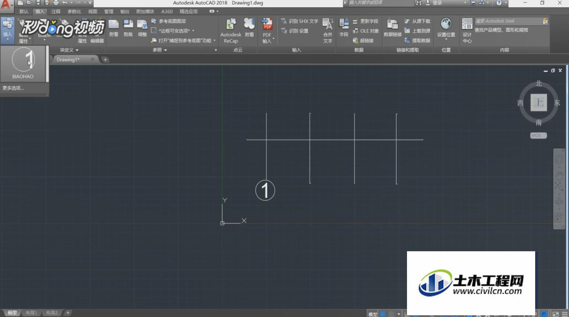Switch to the 输出 ribbon tab

point(125,11)
